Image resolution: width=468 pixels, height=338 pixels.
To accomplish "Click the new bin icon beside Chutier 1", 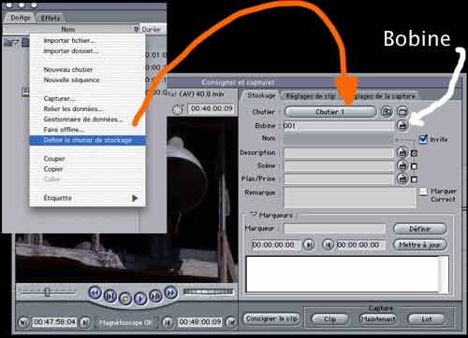I will pos(402,112).
